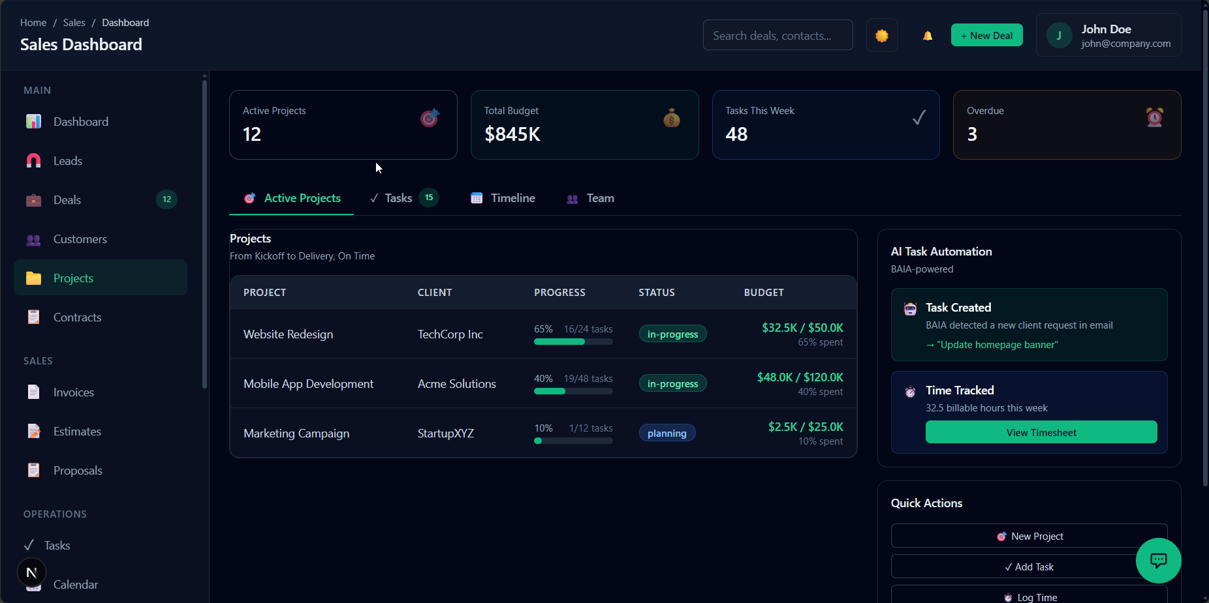The image size is (1209, 603).
Task: Click the Website Redesign progress bar
Action: tap(573, 341)
